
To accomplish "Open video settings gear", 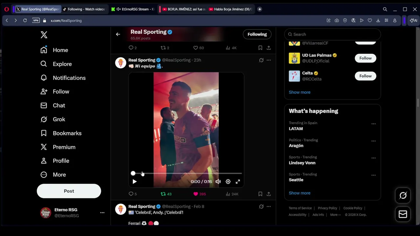I will [x=228, y=182].
